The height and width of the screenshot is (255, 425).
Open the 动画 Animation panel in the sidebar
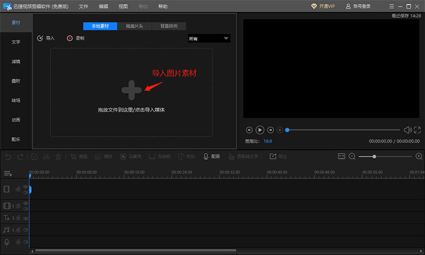(x=16, y=120)
